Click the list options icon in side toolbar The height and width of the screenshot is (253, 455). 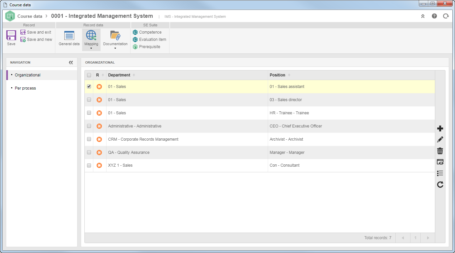[440, 173]
